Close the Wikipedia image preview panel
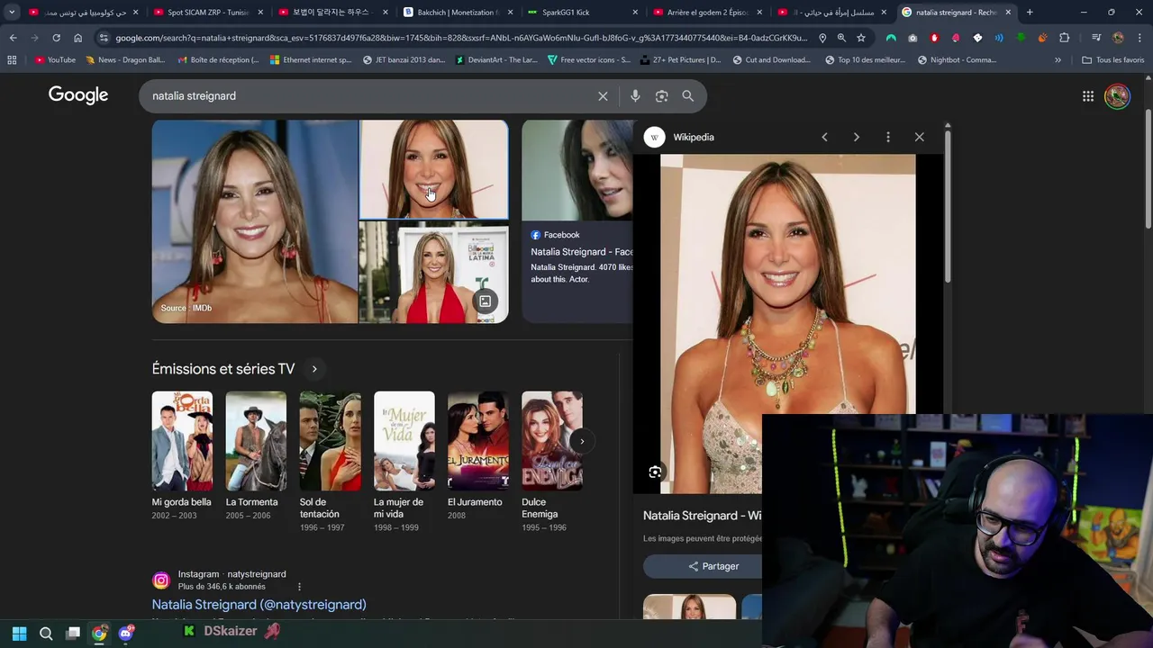Viewport: 1153px width, 648px height. 919,137
